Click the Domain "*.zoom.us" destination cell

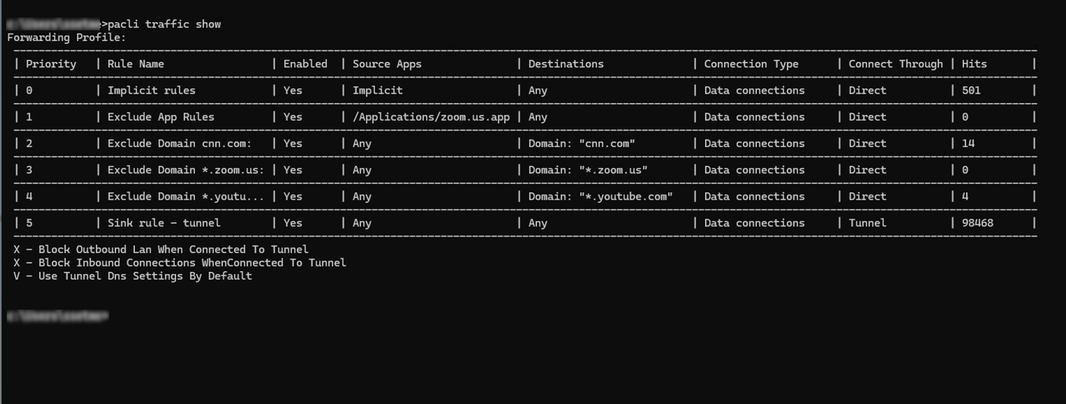[x=588, y=170]
